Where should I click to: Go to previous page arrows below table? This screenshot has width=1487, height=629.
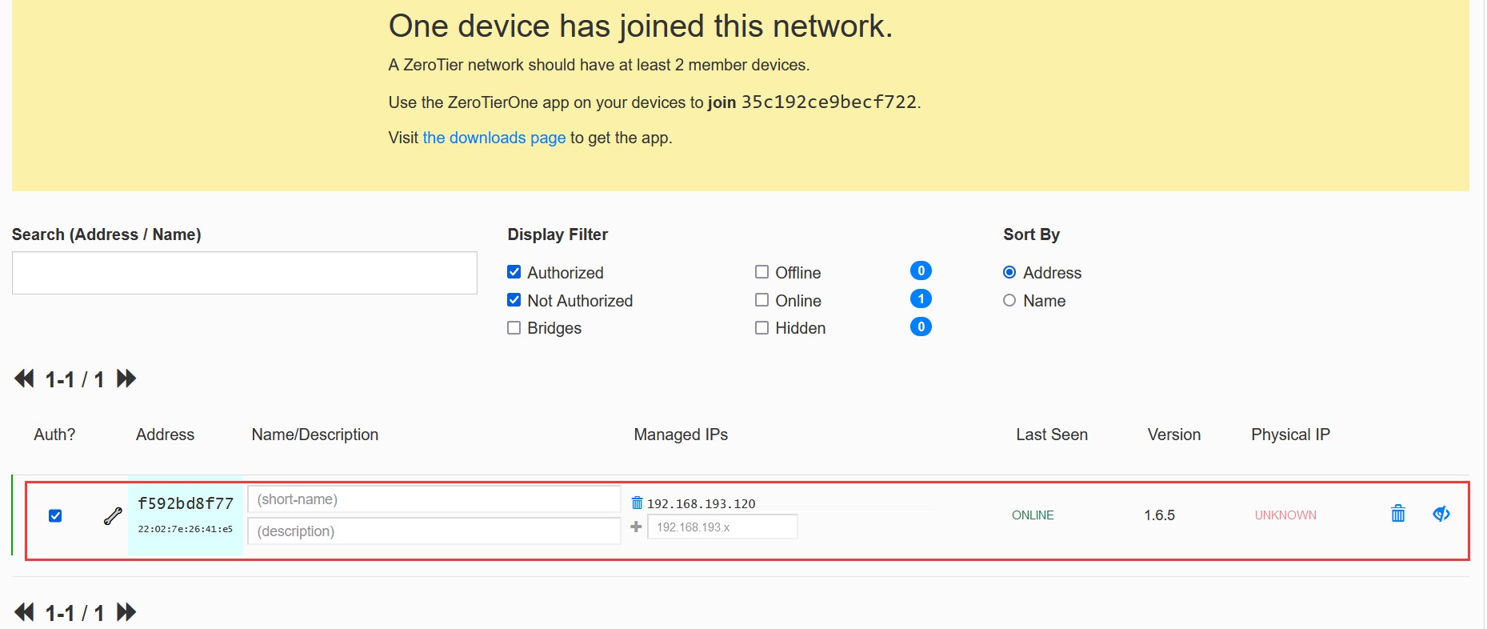tap(24, 612)
